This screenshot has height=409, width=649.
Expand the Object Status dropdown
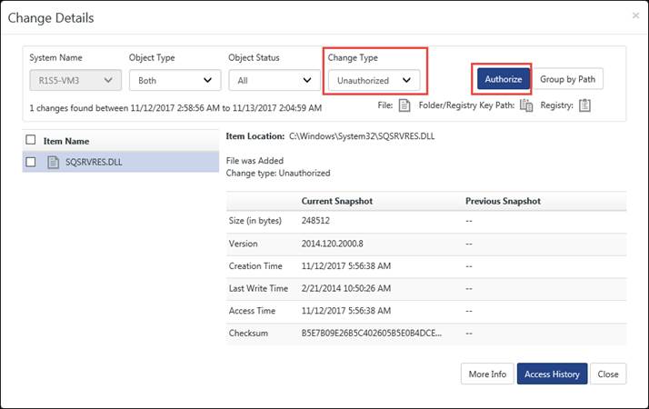(275, 80)
